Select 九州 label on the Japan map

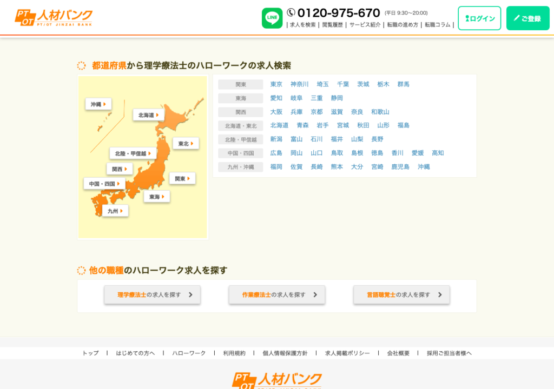pos(115,211)
